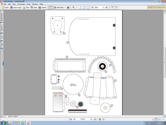The image size is (166, 125).
Task: Open media player from taskbar
Action: coord(16,123)
